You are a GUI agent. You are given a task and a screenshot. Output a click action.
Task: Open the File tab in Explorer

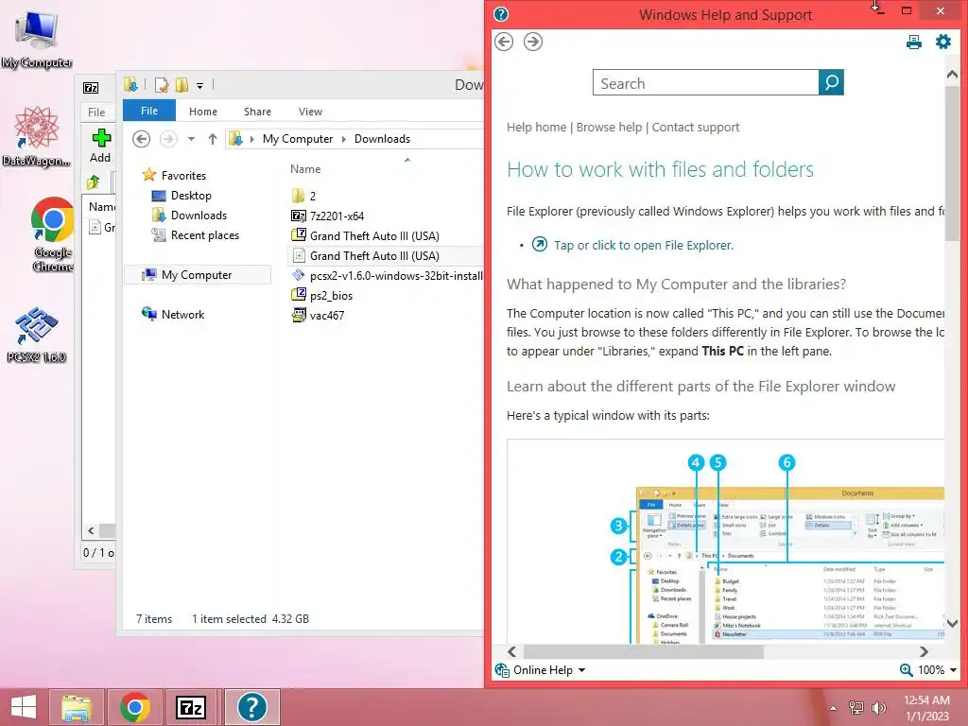pos(149,111)
